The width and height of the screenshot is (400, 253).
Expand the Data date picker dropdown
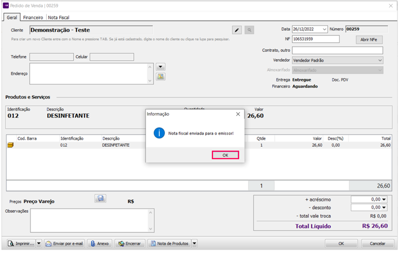324,30
